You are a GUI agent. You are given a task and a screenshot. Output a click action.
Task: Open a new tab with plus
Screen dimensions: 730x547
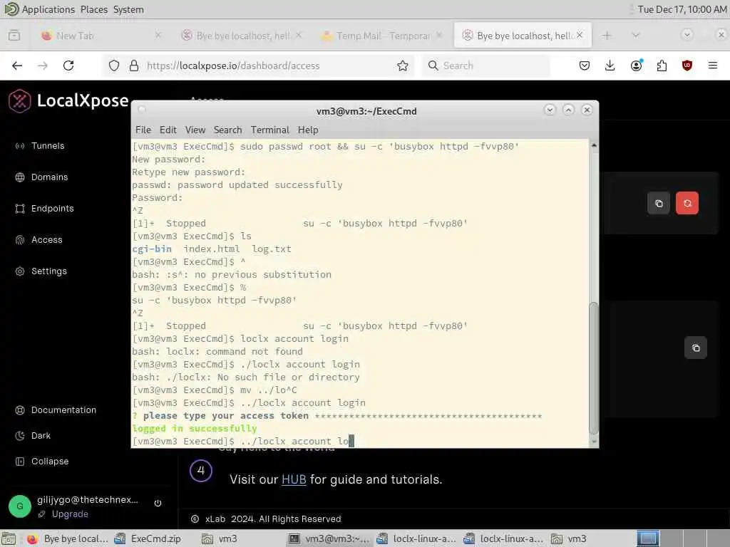point(607,36)
